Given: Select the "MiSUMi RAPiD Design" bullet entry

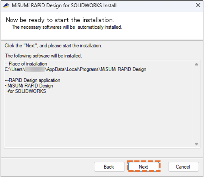Looking at the screenshot, I should 30,86.
